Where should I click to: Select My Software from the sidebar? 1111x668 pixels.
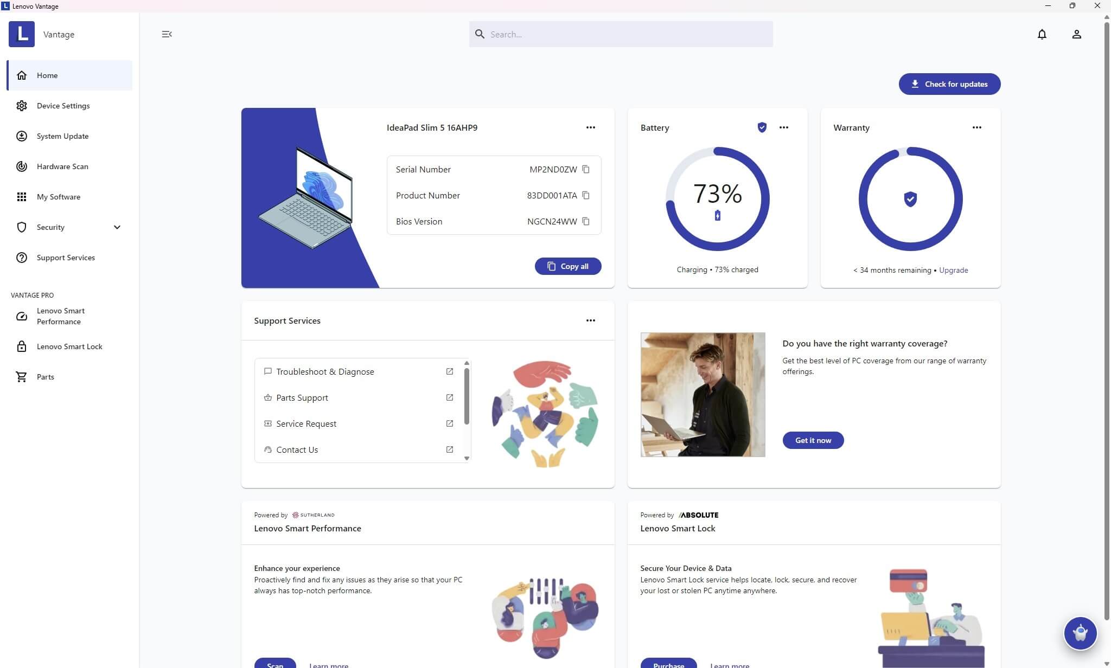click(x=58, y=196)
